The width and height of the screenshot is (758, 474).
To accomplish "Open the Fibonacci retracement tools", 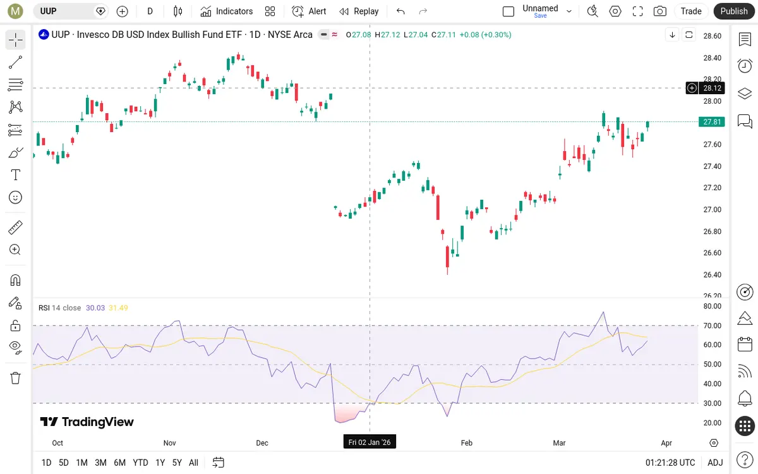I will pos(16,85).
